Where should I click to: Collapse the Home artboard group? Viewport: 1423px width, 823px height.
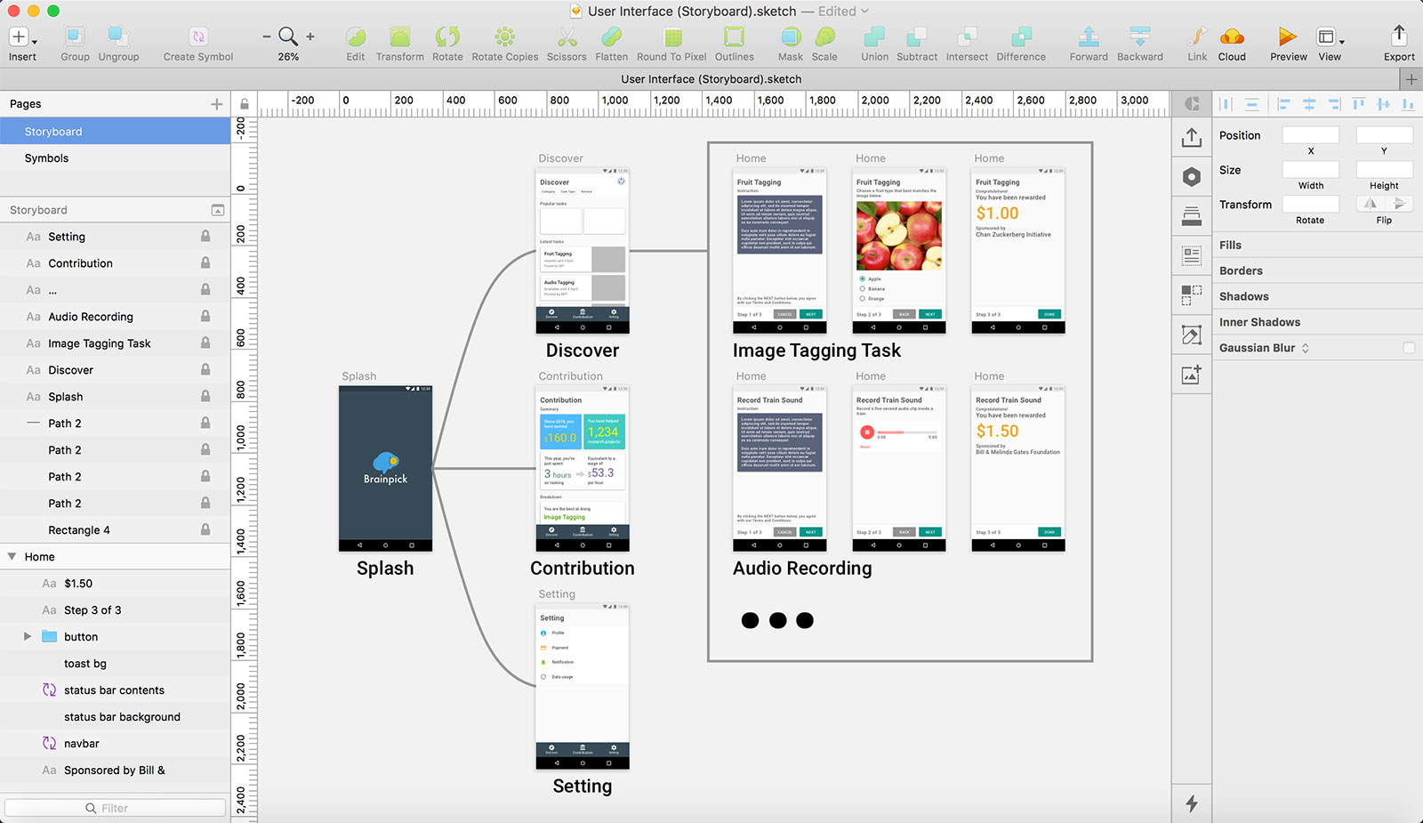(x=12, y=556)
